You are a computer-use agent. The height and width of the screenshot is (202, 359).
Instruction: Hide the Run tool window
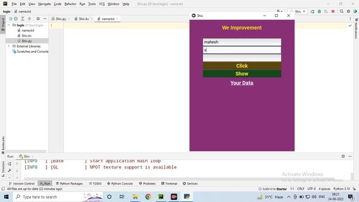(x=350, y=156)
